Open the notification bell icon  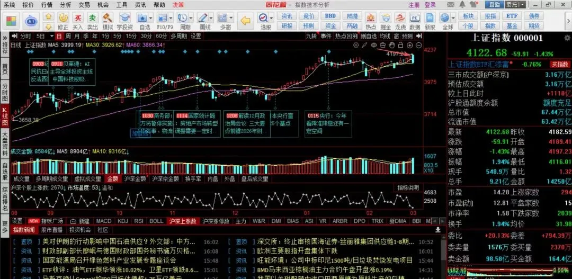(x=462, y=4)
